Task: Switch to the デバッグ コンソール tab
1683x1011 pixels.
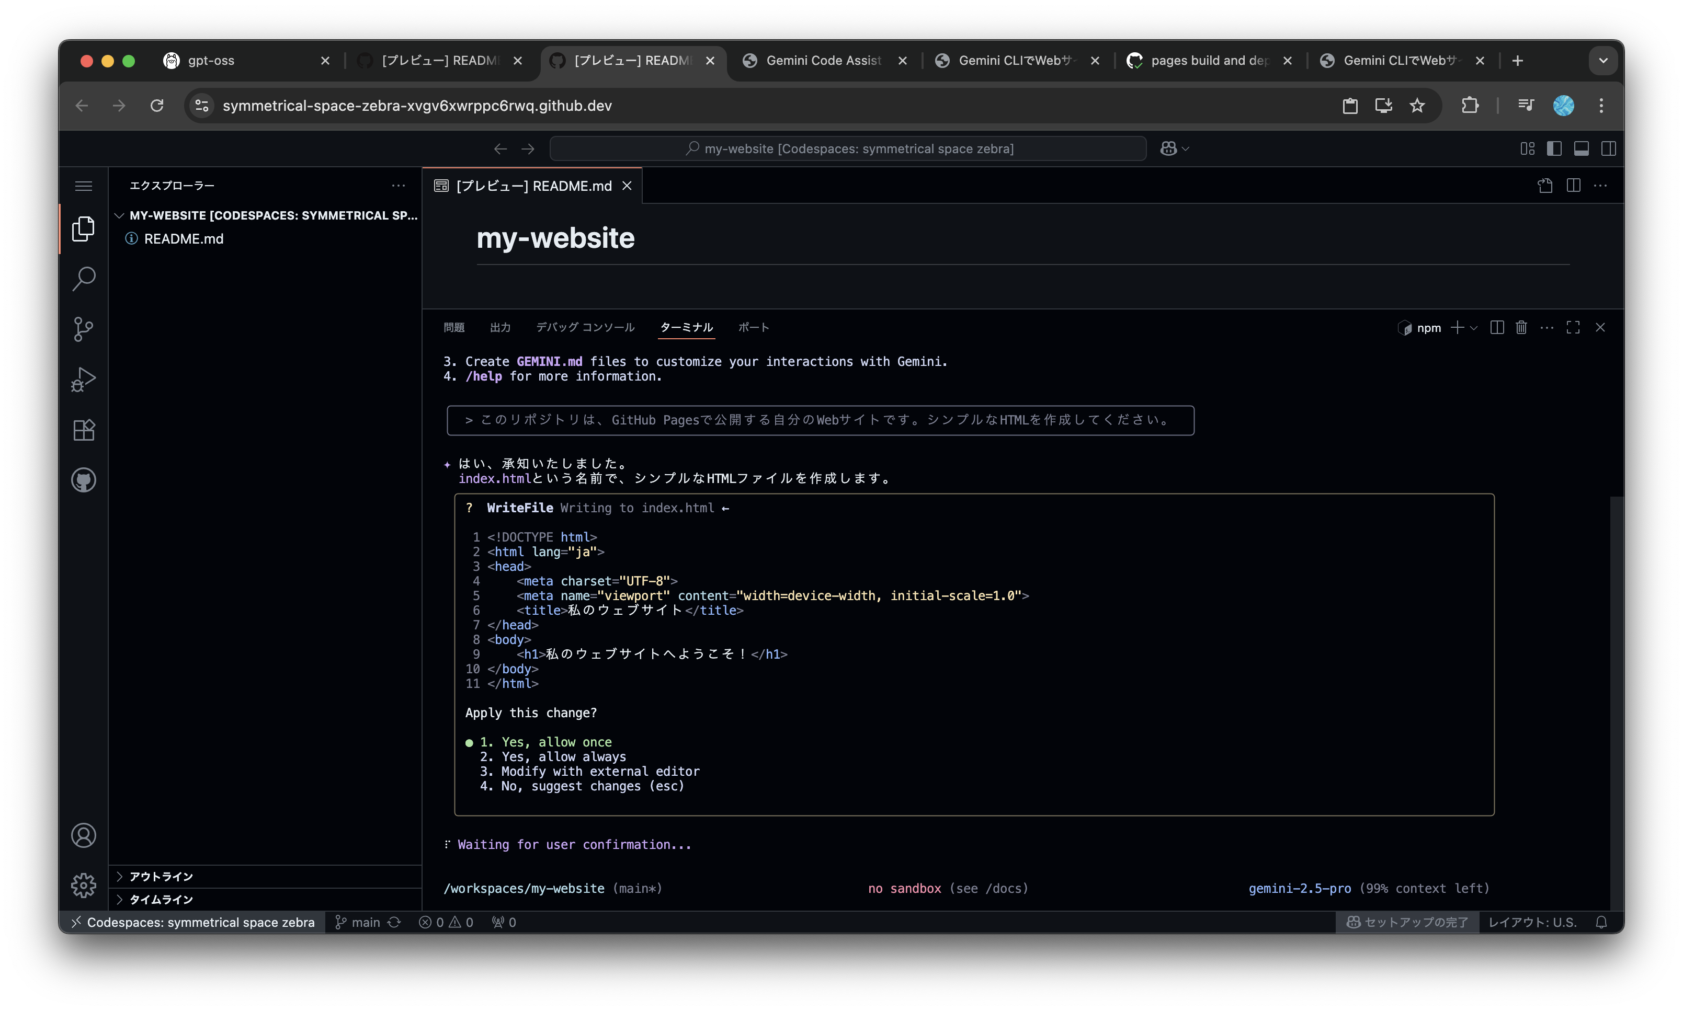Action: (x=585, y=328)
